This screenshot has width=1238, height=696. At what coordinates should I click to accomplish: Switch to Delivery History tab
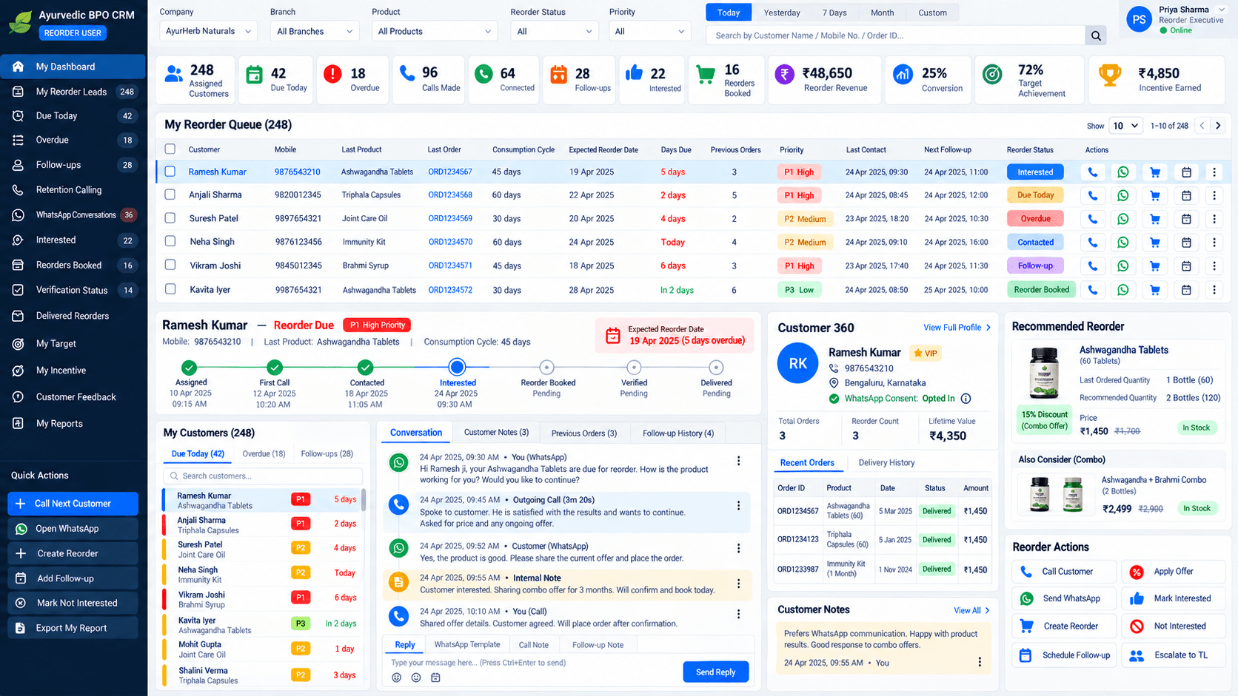[x=886, y=463]
